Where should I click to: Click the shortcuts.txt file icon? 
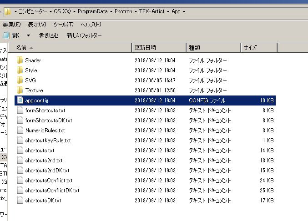tap(20, 151)
